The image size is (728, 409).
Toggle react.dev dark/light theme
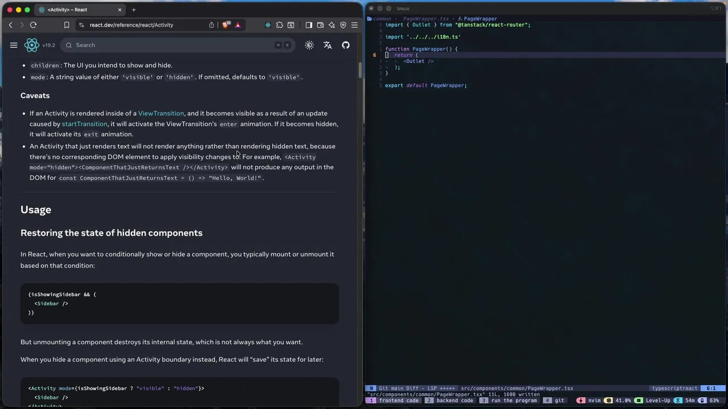pyautogui.click(x=309, y=45)
